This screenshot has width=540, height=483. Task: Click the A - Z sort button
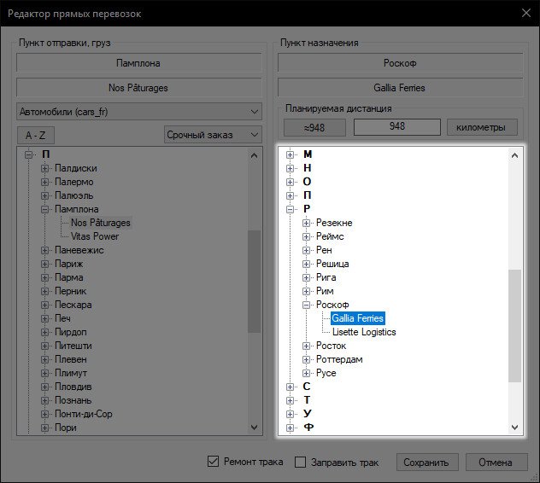[35, 135]
